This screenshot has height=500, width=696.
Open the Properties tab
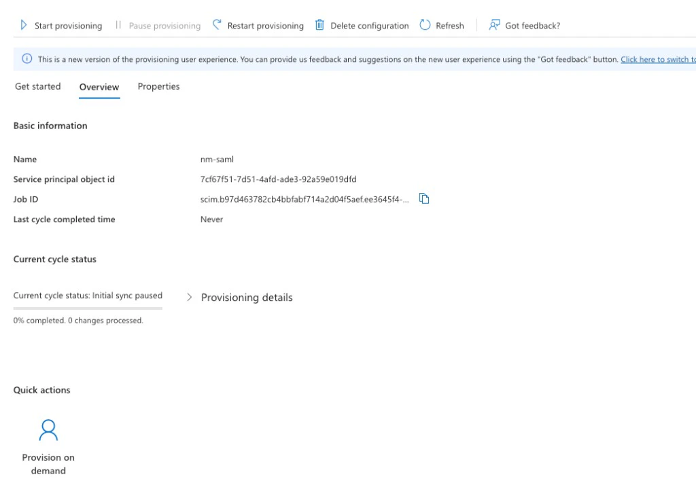[158, 86]
